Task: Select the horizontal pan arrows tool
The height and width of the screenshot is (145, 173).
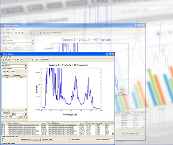Action: pos(12,60)
